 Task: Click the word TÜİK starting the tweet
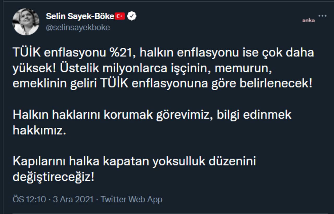26,53
